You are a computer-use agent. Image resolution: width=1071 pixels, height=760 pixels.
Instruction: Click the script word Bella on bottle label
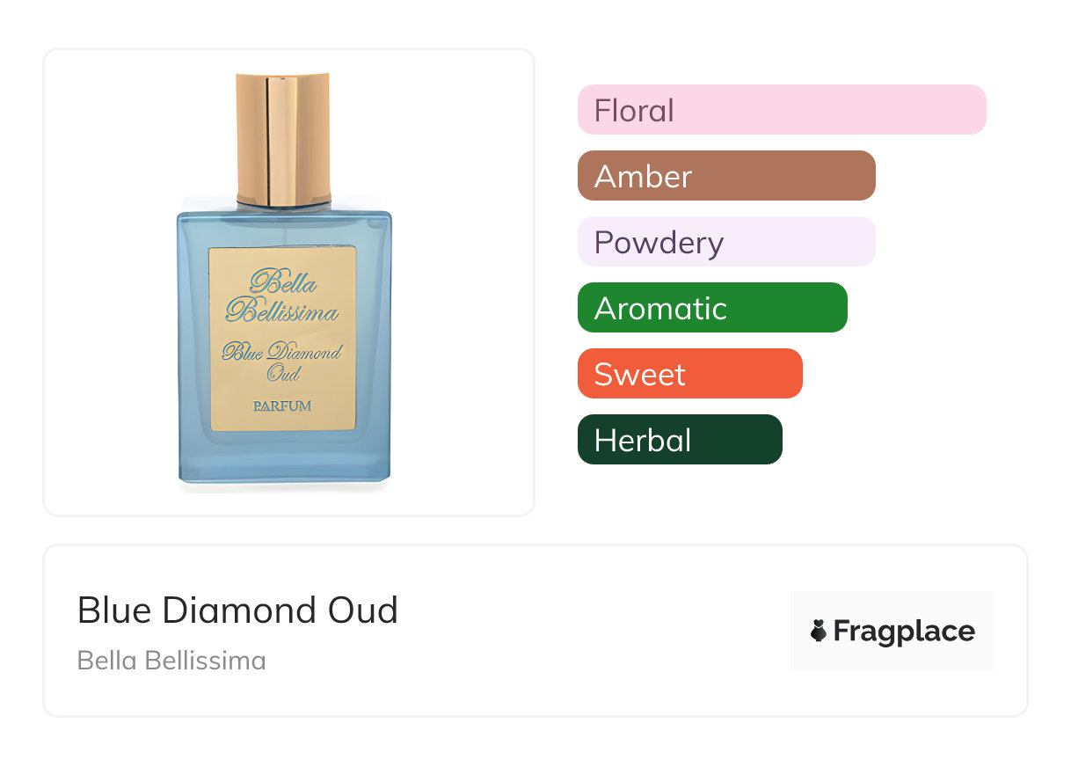tap(283, 282)
